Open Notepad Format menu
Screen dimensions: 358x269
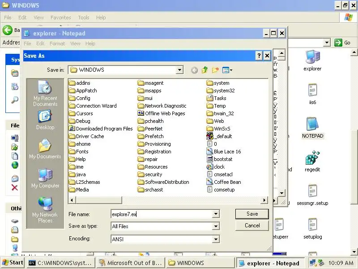[57, 43]
